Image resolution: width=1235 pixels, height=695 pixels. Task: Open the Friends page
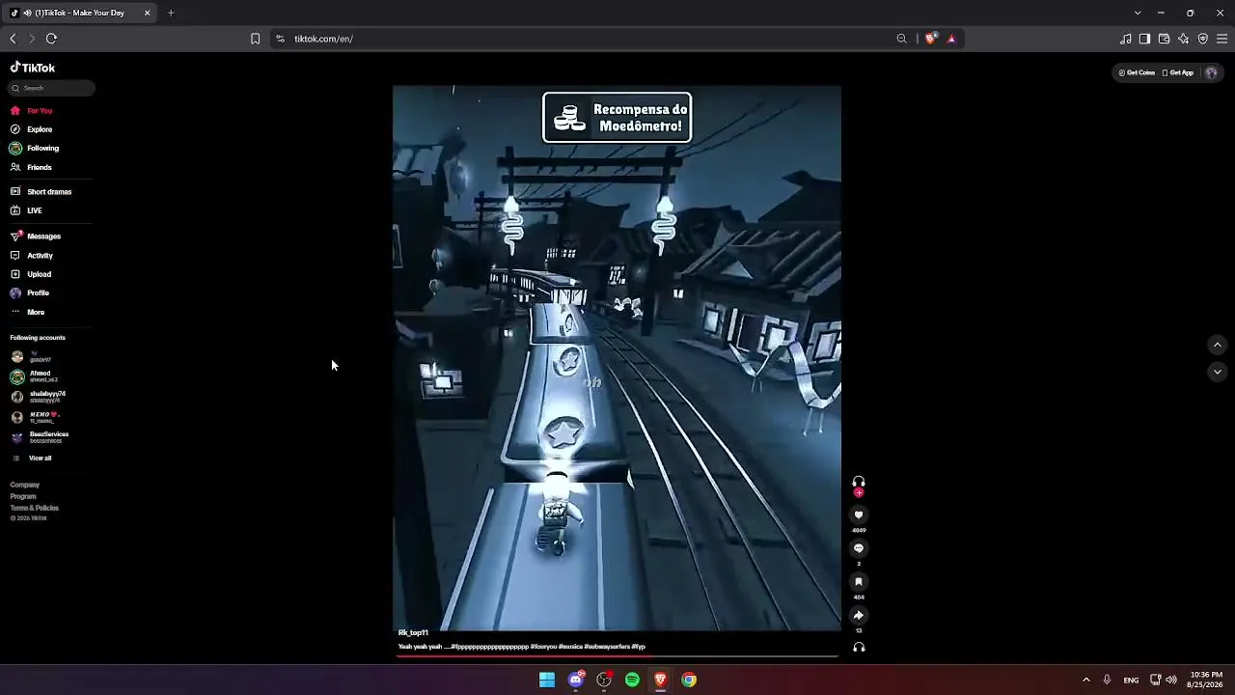coord(32,168)
